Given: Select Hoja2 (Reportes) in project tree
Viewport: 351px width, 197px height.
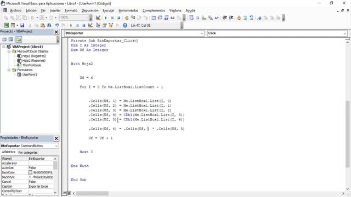Looking at the screenshot, I should [x=34, y=61].
